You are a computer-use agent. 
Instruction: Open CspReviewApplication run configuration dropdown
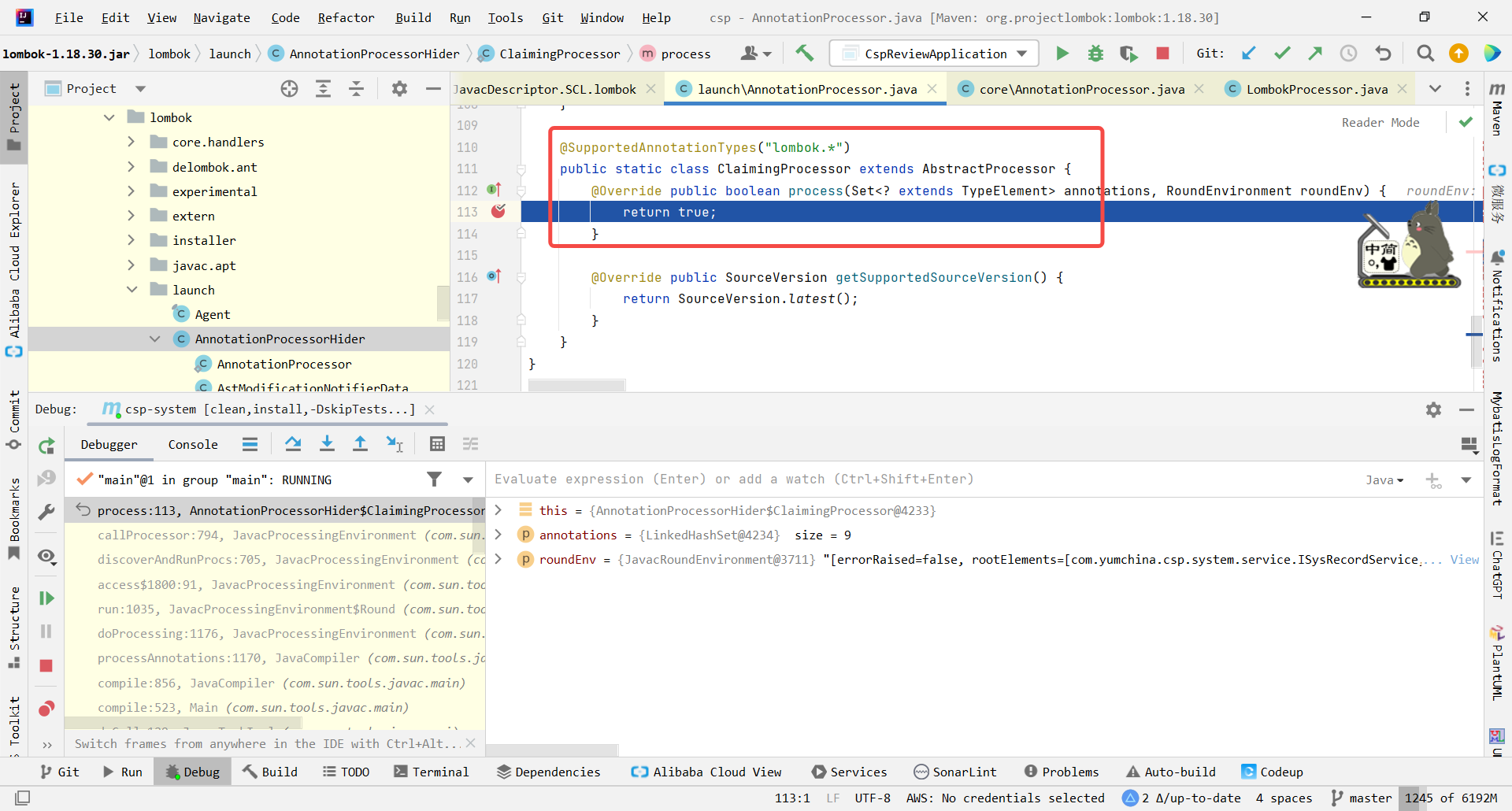pyautogui.click(x=934, y=54)
